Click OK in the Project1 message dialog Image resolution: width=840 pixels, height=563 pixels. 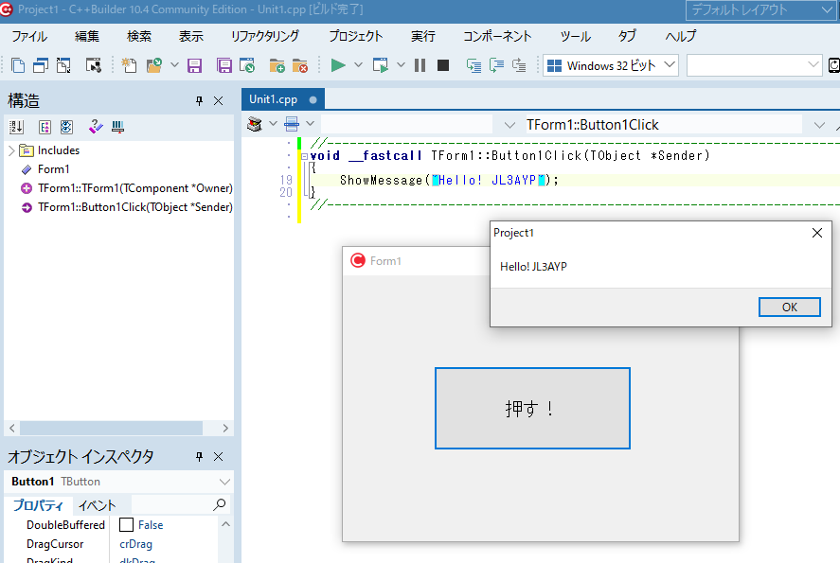point(789,308)
